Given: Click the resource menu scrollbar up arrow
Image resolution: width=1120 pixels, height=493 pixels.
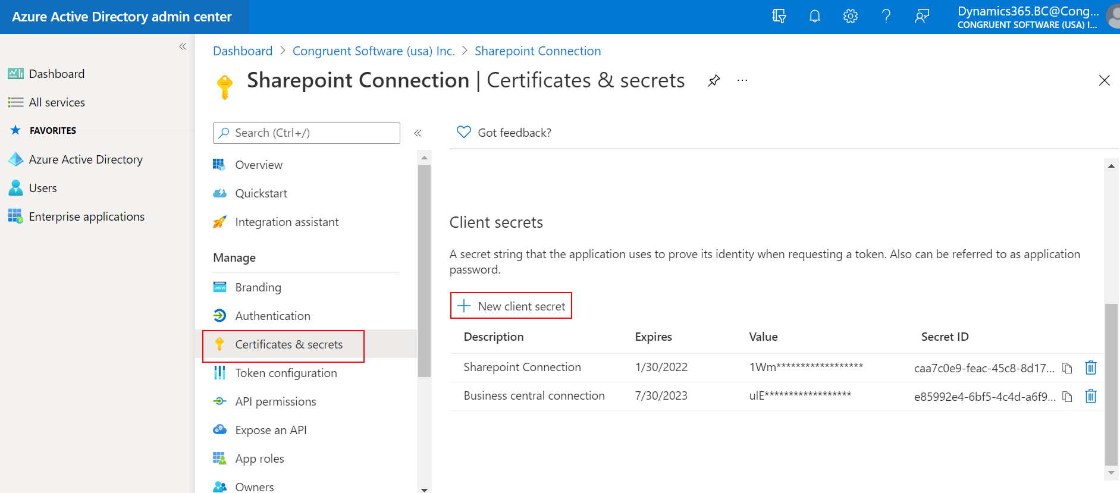Looking at the screenshot, I should (424, 158).
